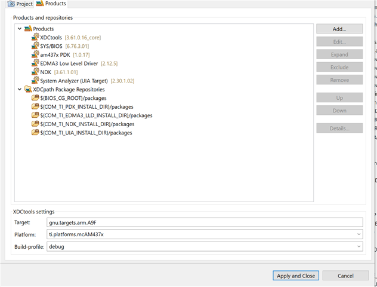Select the NDK tree entry

pos(54,72)
